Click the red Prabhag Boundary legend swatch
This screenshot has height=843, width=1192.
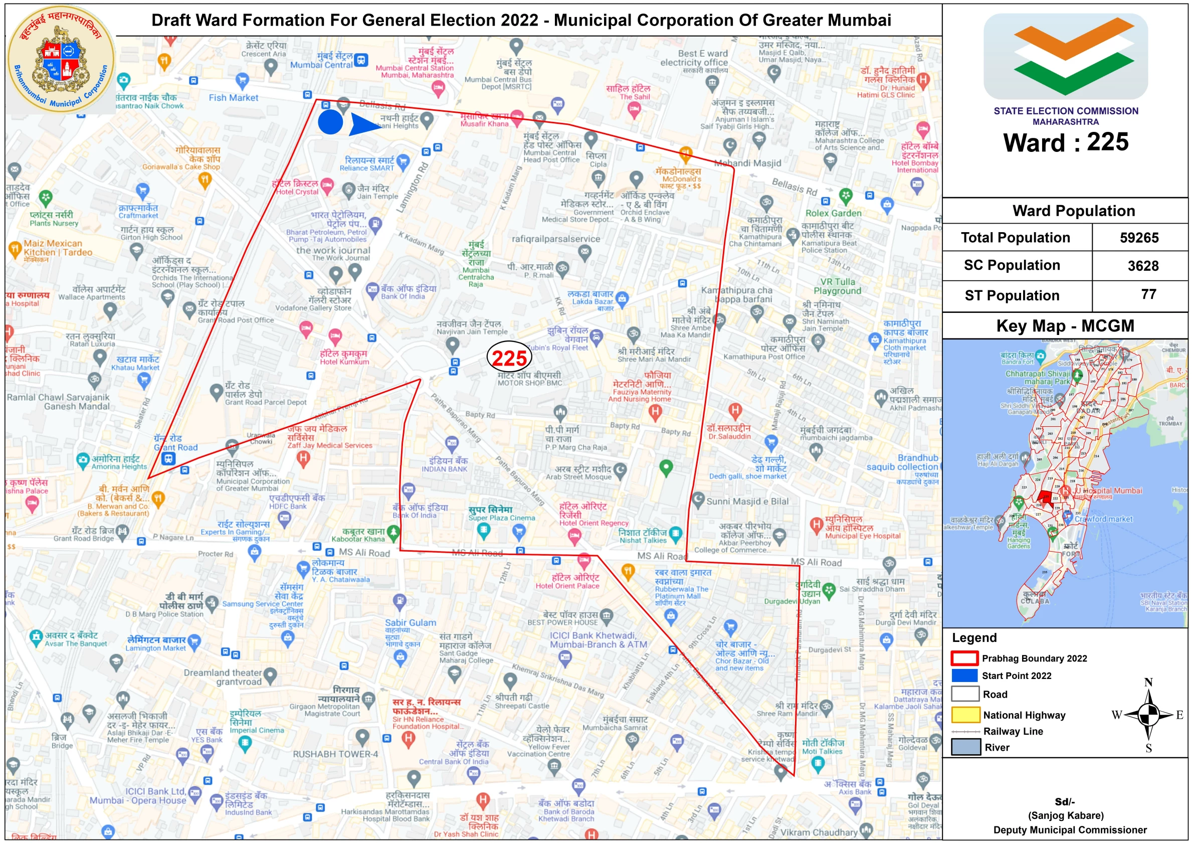point(965,658)
